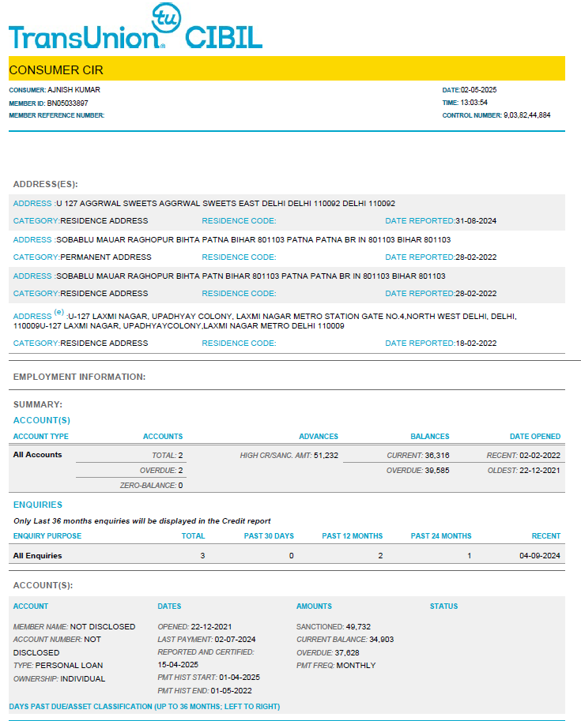Screen dimensions: 581x721
Task: Click the ACCOUNT TYPE column header
Action: tap(41, 437)
